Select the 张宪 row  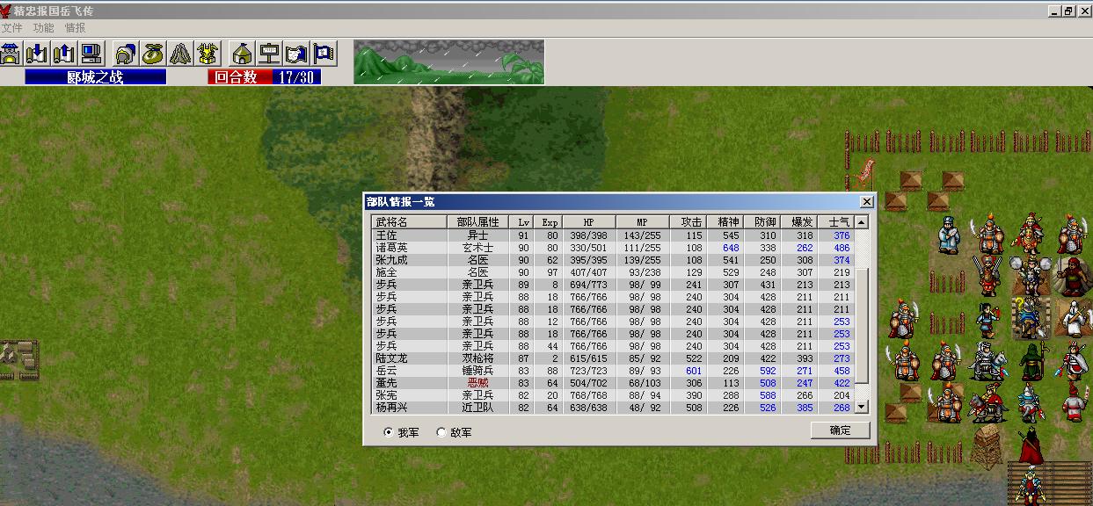[614, 395]
